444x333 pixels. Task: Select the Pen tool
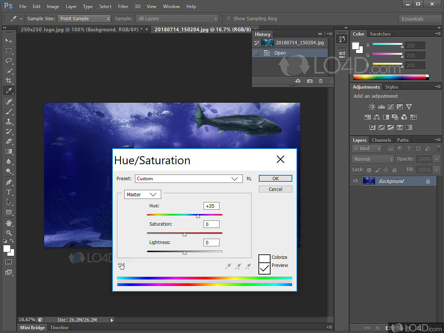(x=8, y=182)
